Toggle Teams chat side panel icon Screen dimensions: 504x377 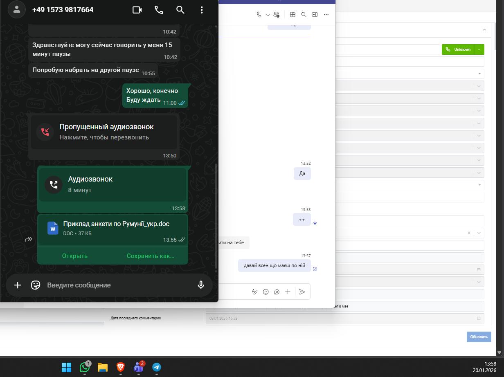coord(315,14)
